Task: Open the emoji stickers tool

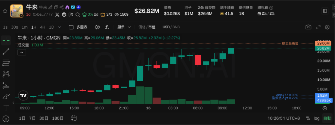Action: (6, 118)
